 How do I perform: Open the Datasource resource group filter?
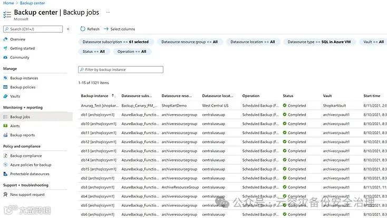coord(190,42)
